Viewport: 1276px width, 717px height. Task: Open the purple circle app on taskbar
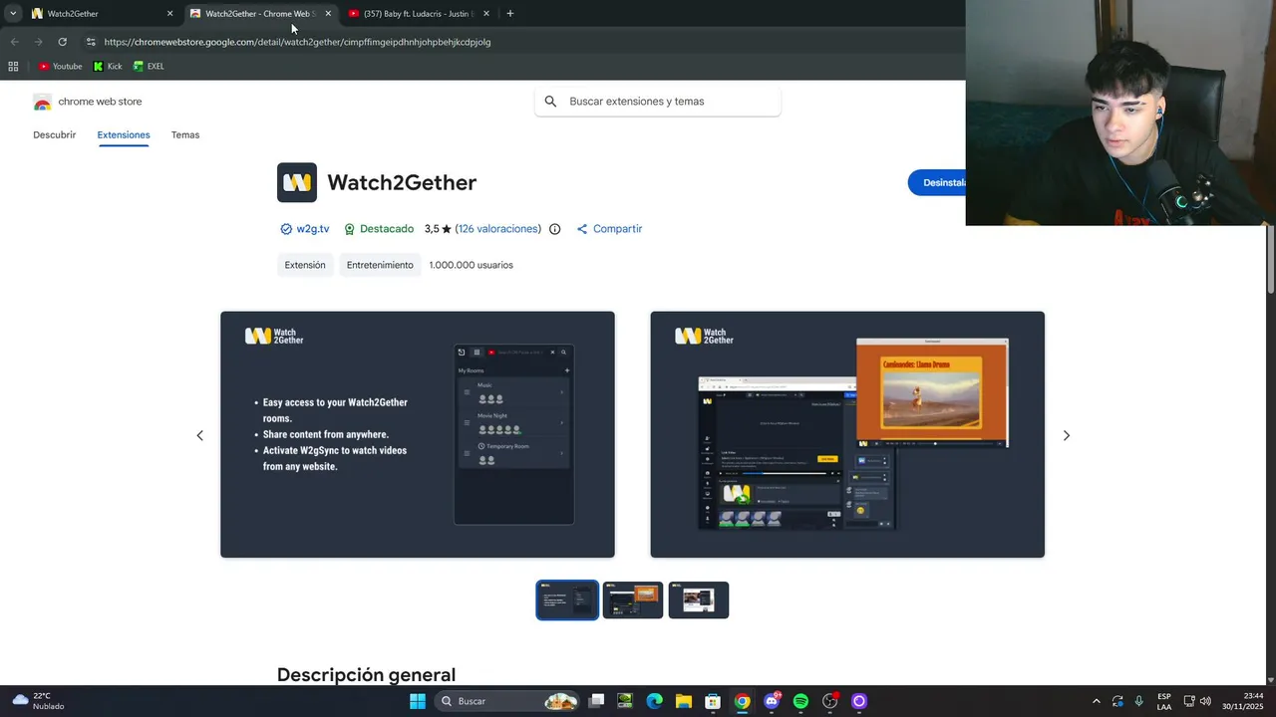click(859, 701)
